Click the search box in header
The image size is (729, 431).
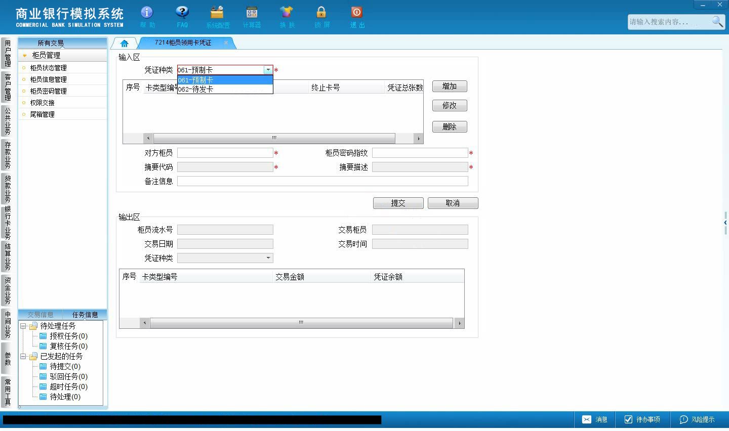click(668, 22)
